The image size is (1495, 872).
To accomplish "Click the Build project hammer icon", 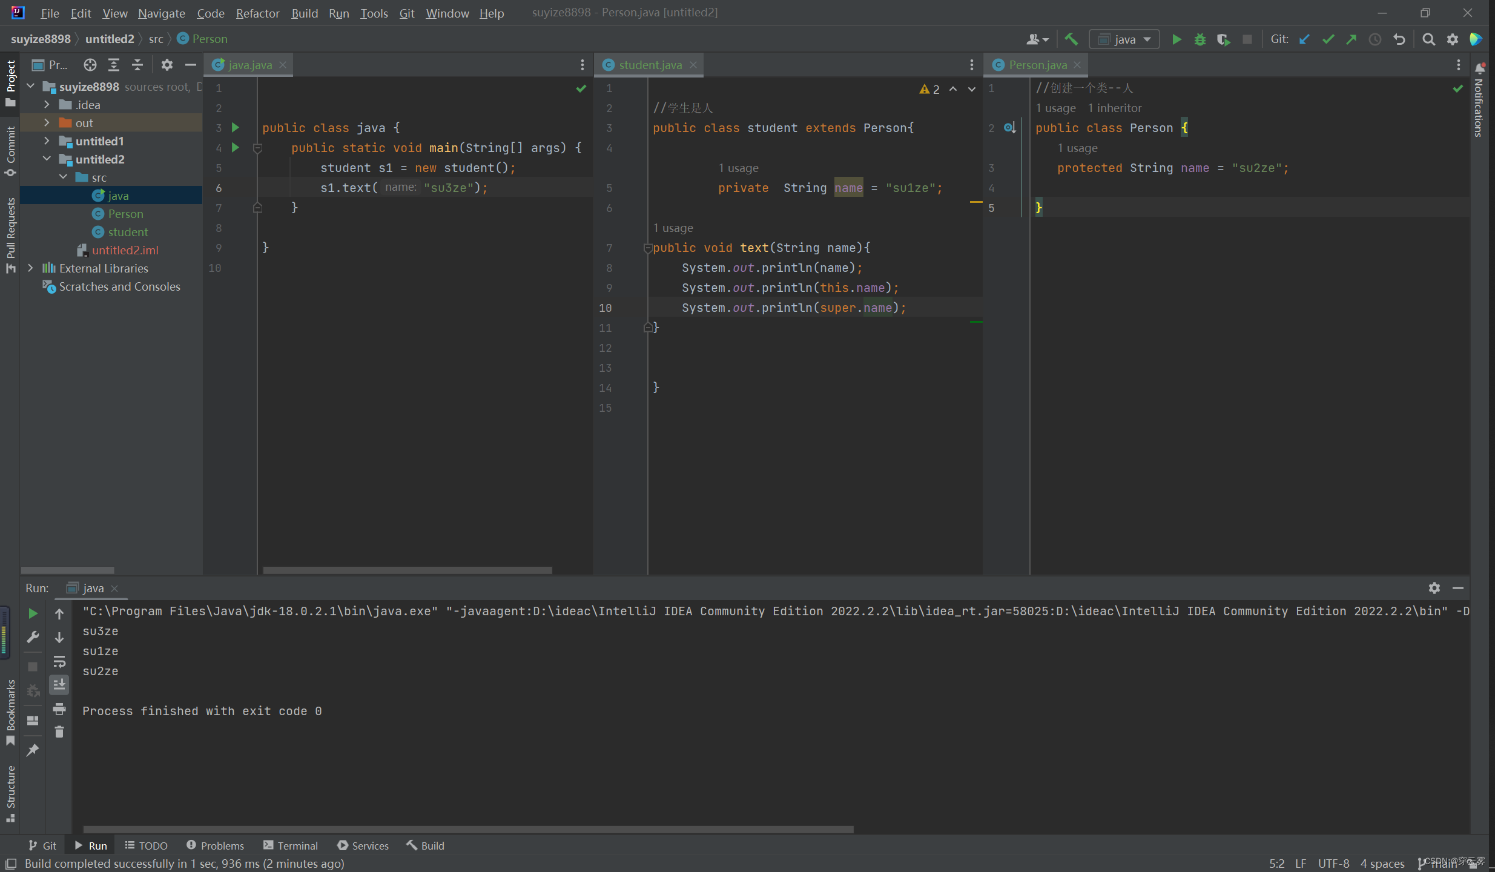I will pyautogui.click(x=1071, y=39).
